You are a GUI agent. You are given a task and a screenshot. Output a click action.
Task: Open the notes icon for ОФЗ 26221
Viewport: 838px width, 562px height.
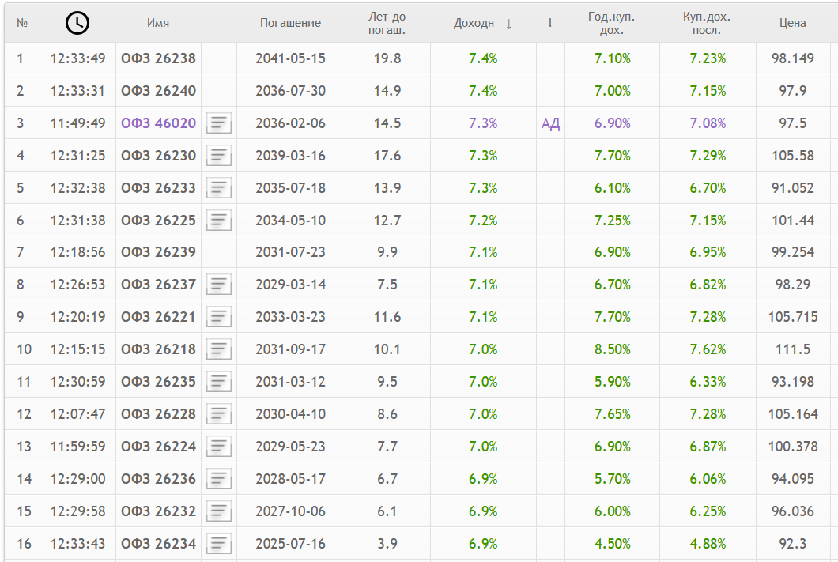coord(218,317)
